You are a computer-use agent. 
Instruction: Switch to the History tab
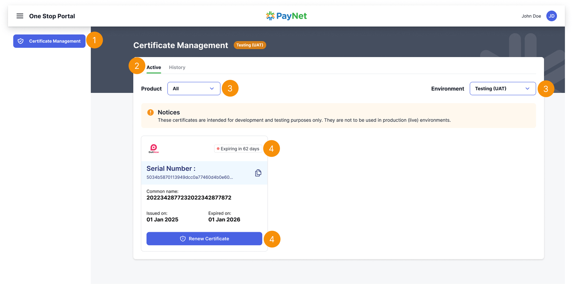pyautogui.click(x=177, y=67)
